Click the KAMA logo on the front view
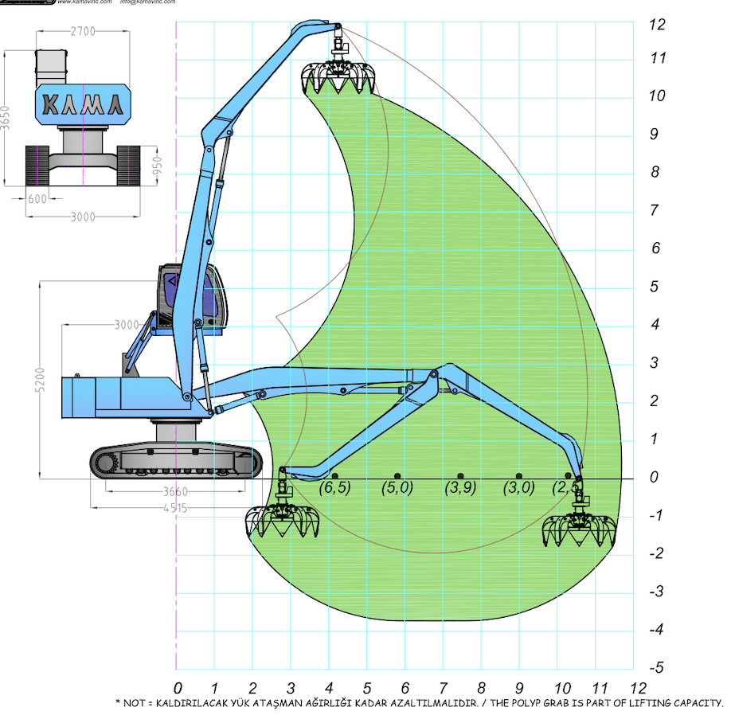This screenshot has width=731, height=715. pyautogui.click(x=83, y=104)
